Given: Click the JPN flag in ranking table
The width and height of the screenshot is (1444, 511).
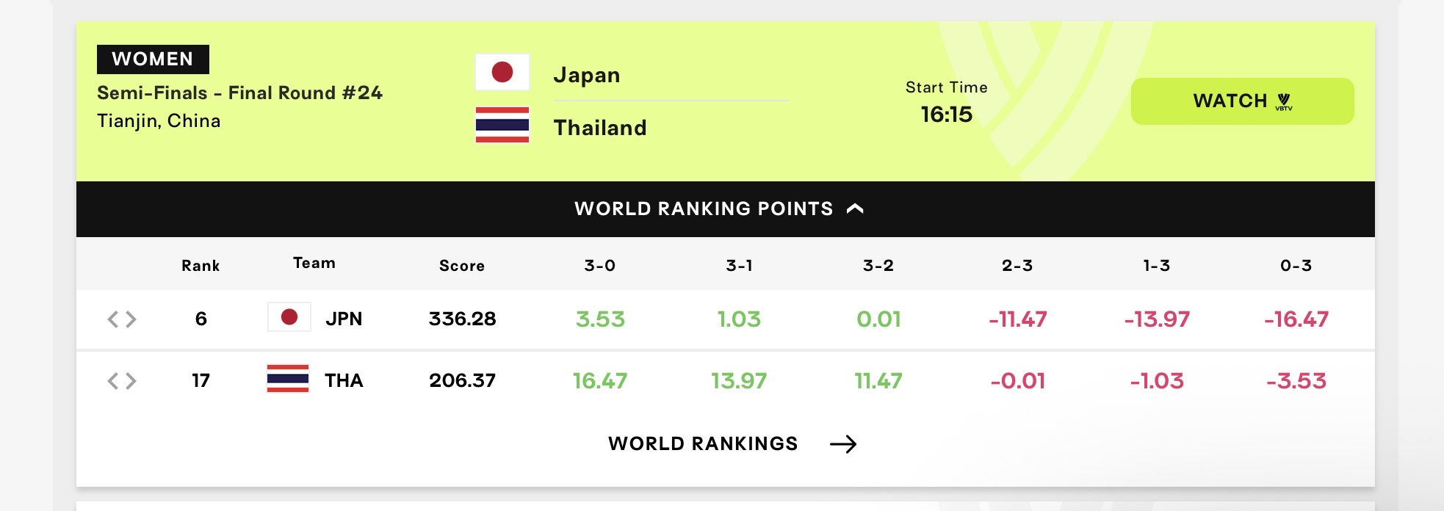Looking at the screenshot, I should point(289,317).
